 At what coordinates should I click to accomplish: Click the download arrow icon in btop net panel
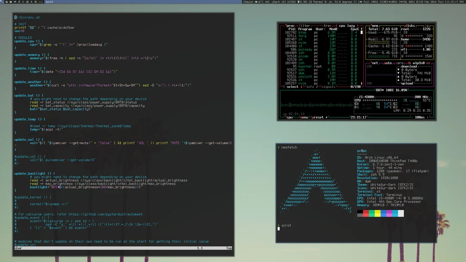pyautogui.click(x=398, y=69)
